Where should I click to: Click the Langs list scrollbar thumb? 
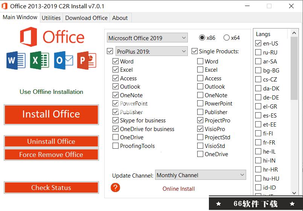(x=294, y=68)
